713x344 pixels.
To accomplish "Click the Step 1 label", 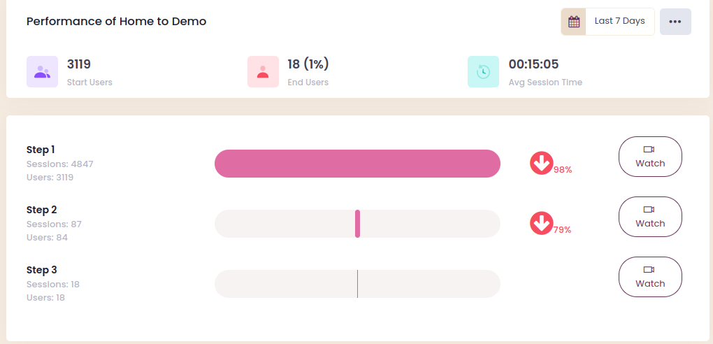I will pyautogui.click(x=41, y=150).
